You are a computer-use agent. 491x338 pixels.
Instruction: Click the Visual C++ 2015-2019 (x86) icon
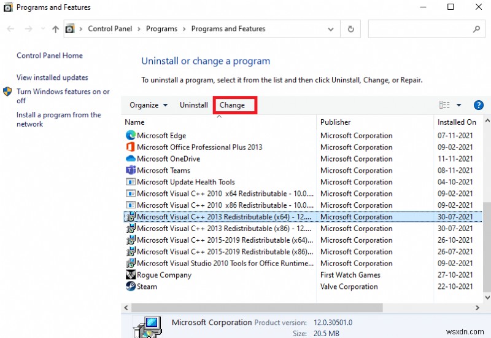[131, 251]
